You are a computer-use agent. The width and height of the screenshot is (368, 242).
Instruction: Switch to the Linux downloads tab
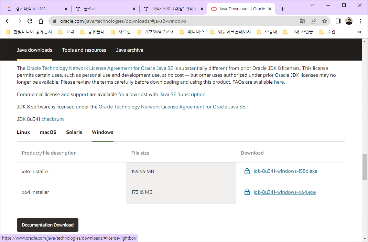[x=23, y=132]
